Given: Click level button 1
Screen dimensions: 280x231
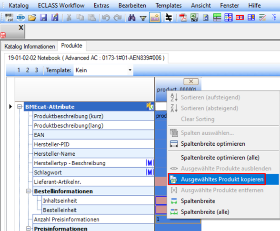Looking at the screenshot, I should tap(19, 70).
